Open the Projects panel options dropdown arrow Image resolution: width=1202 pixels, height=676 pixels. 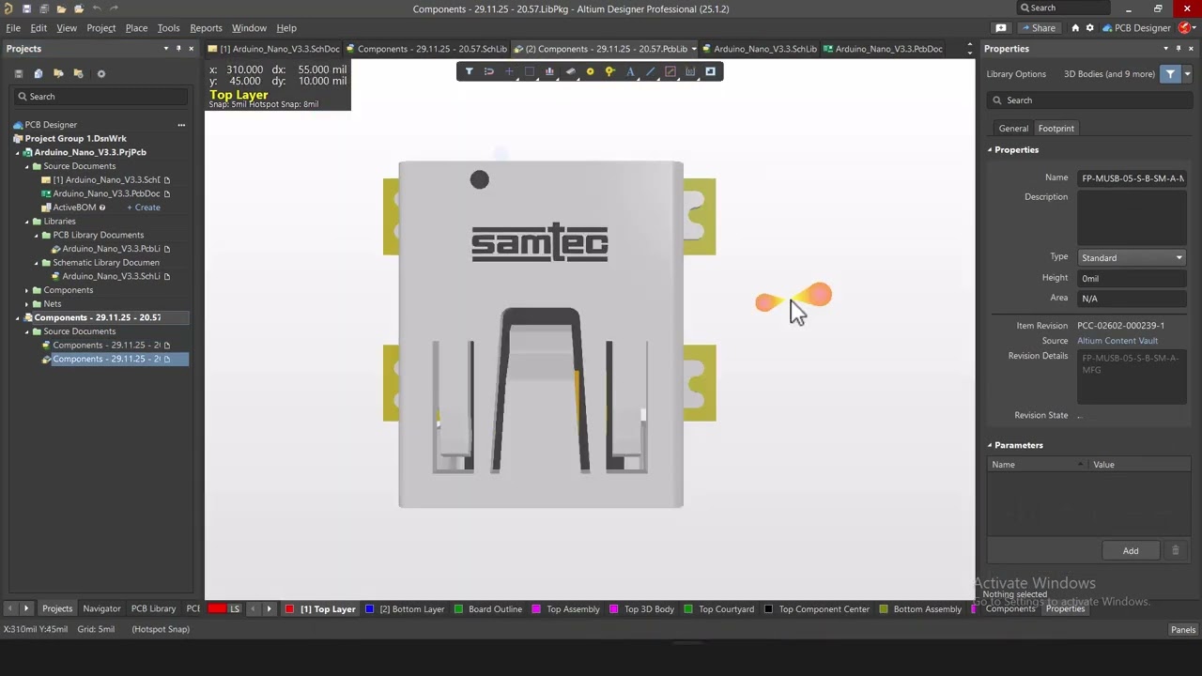[x=166, y=49]
